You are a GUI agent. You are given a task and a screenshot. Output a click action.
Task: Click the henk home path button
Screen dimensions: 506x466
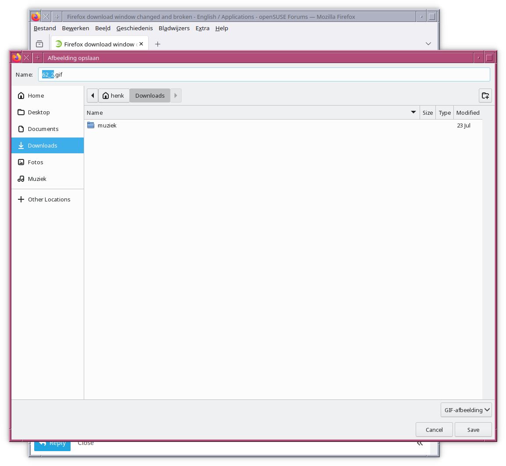(x=114, y=96)
